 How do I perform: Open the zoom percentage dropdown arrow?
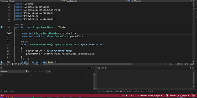(x=5, y=64)
